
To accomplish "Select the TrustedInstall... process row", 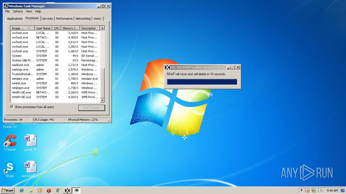I will (55, 74).
